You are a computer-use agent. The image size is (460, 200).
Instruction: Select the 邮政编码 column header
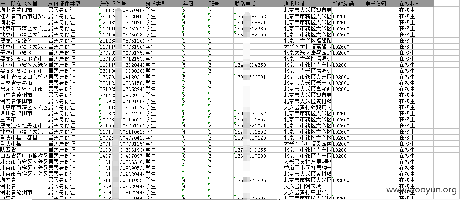pos(348,4)
